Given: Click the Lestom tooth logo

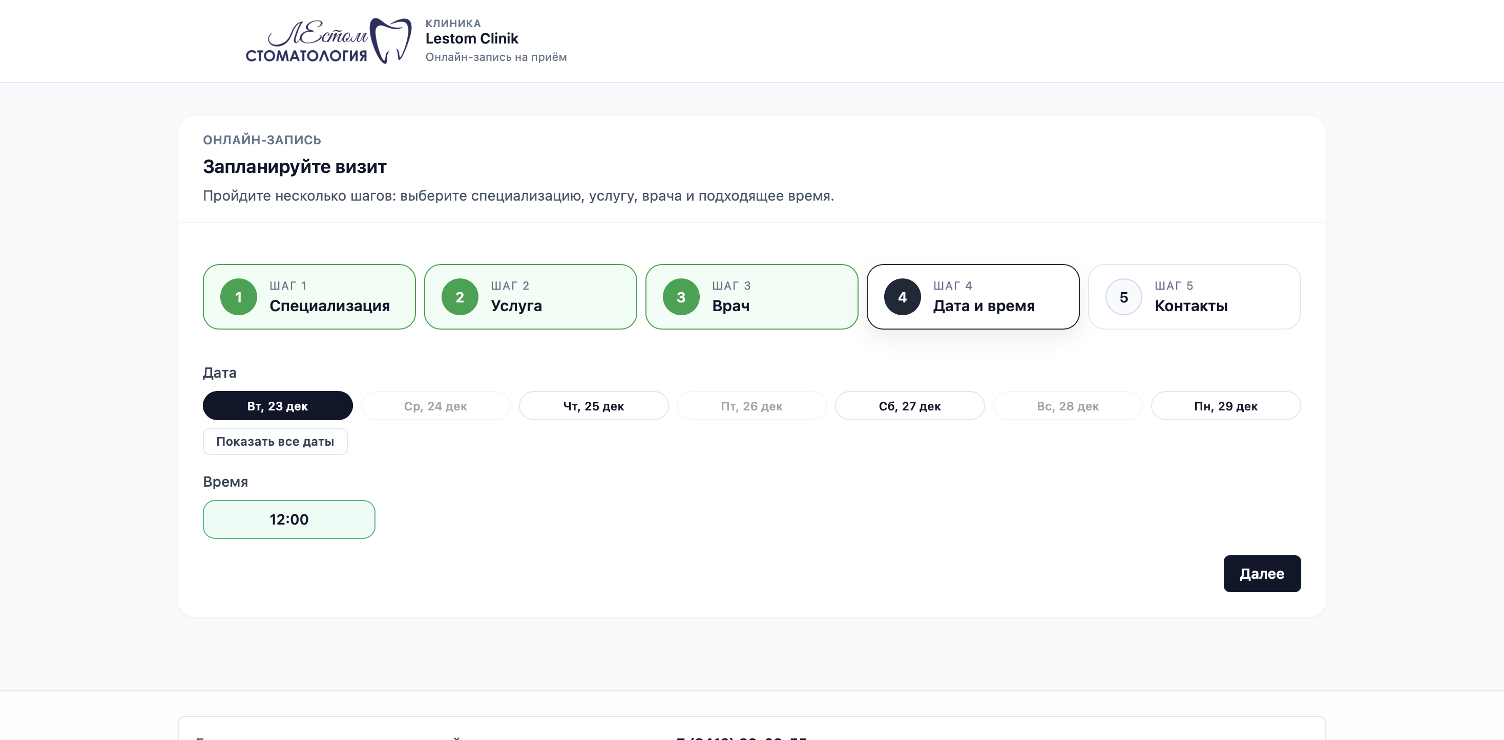Looking at the screenshot, I should pos(328,40).
